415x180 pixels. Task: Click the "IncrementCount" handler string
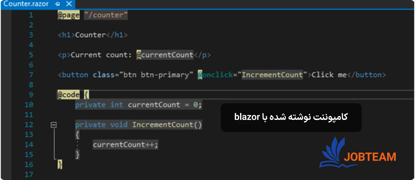click(272, 75)
